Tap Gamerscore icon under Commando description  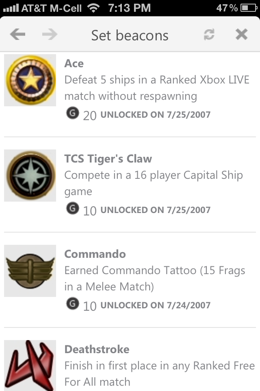pos(72,304)
